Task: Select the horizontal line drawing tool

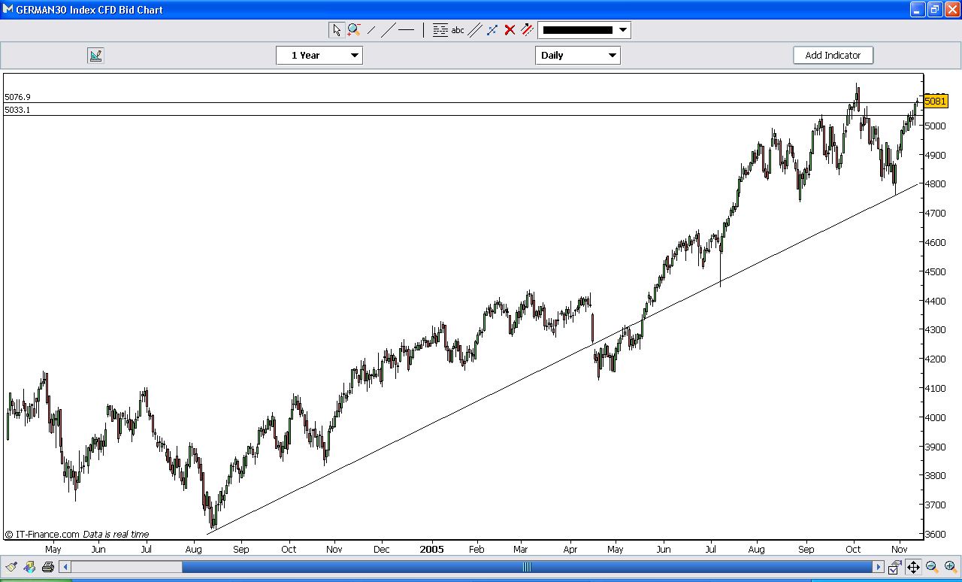Action: tap(406, 30)
